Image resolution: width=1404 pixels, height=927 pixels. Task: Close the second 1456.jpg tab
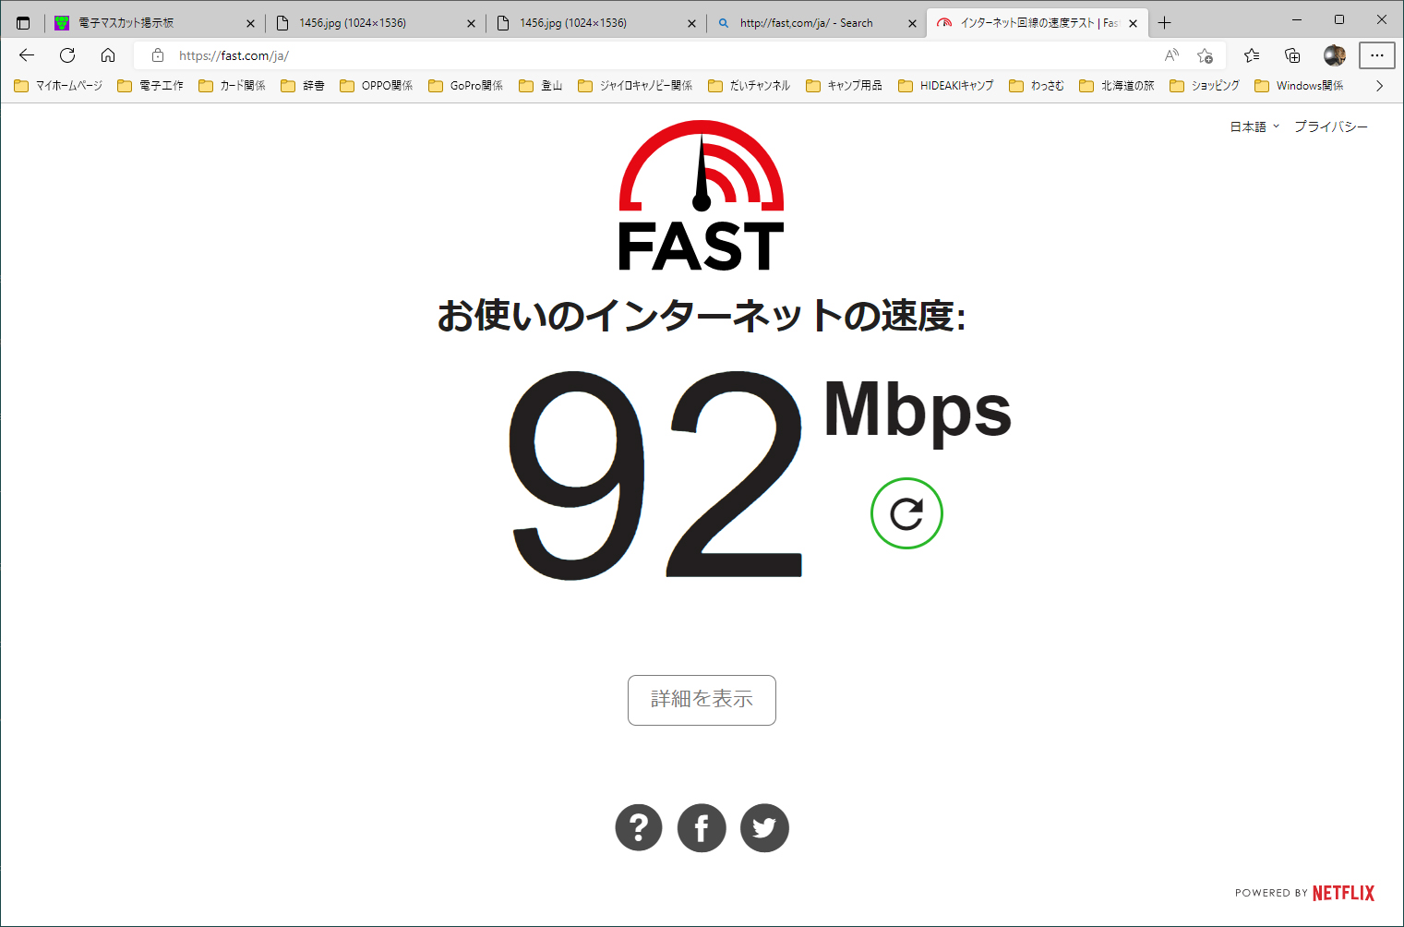coord(691,24)
